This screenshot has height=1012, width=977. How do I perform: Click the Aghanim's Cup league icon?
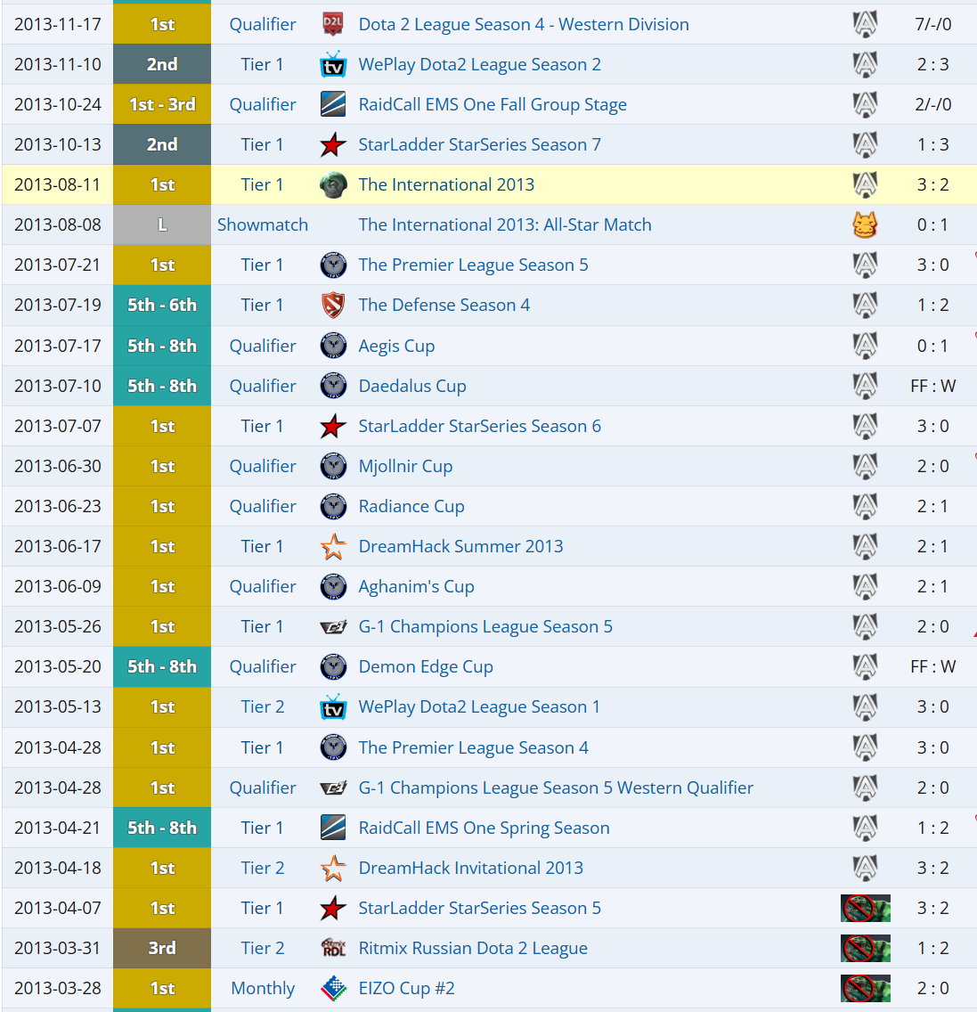(333, 587)
